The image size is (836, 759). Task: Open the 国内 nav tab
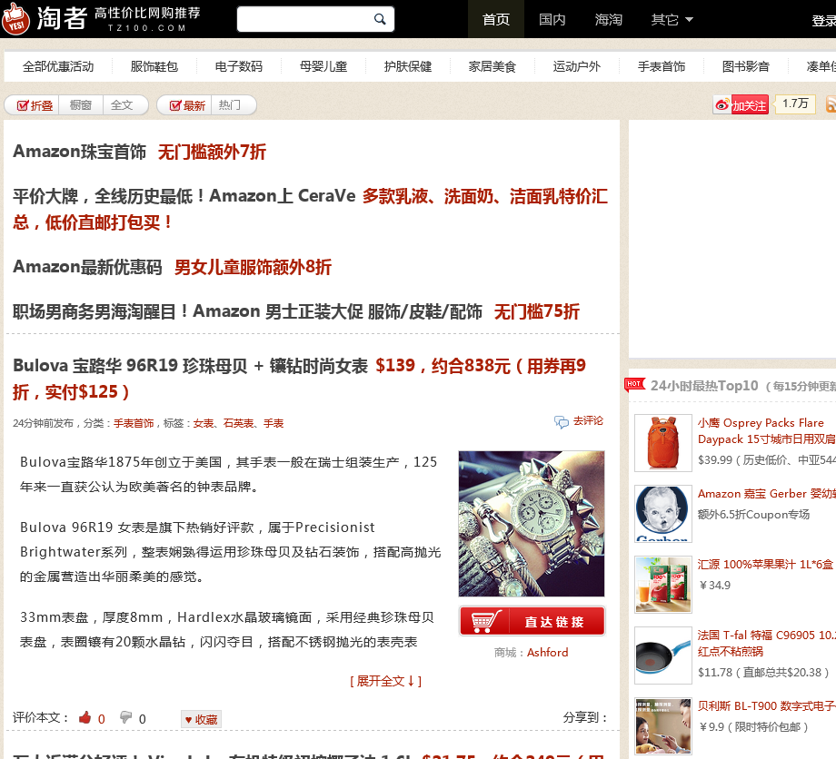coord(552,19)
